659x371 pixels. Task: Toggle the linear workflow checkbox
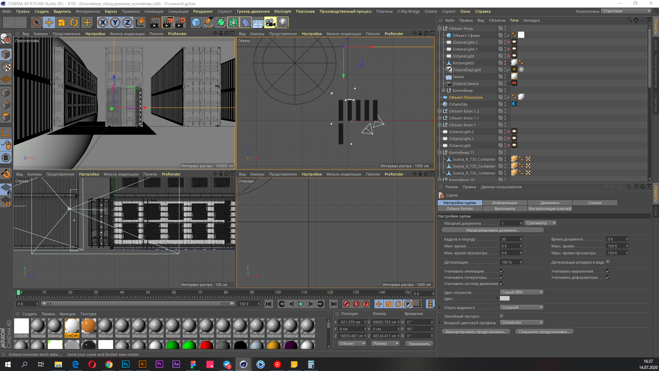tap(502, 316)
